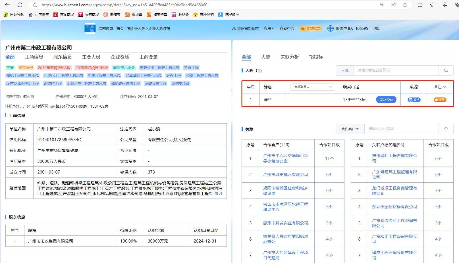459x263 pixels.
Task: Expand 经营范围 with 展开 link
Action: click(x=218, y=194)
